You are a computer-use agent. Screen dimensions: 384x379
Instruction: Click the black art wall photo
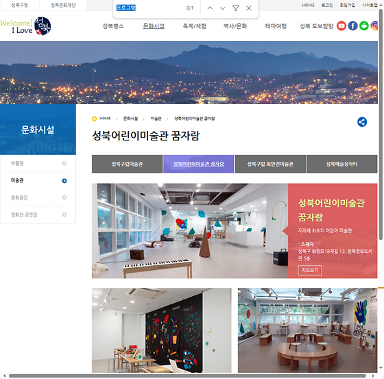(162, 330)
